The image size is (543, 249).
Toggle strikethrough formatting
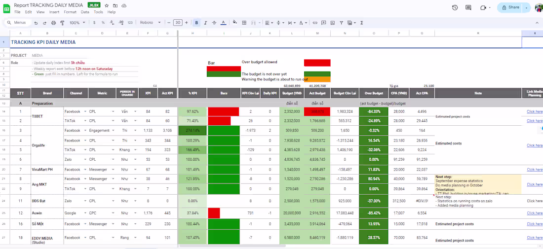214,23
